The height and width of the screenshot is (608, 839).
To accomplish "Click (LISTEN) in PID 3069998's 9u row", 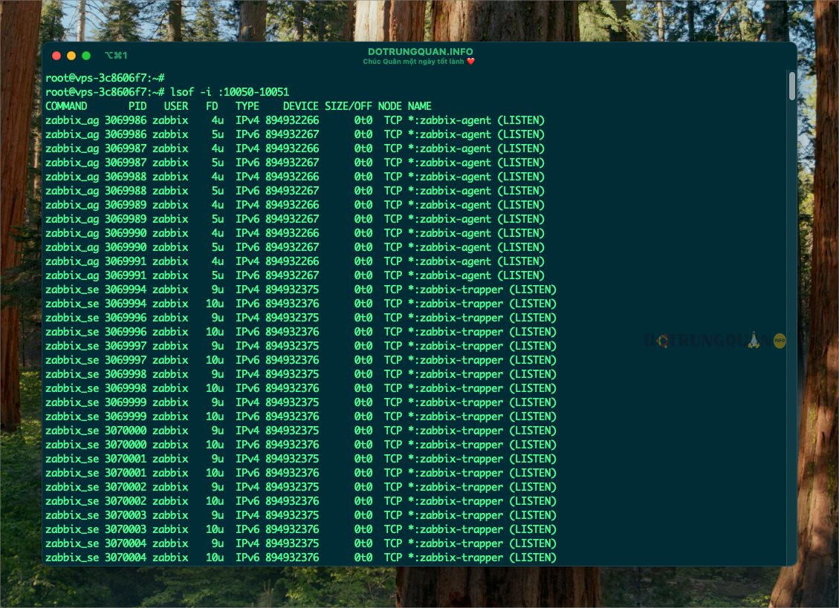I will coord(533,374).
